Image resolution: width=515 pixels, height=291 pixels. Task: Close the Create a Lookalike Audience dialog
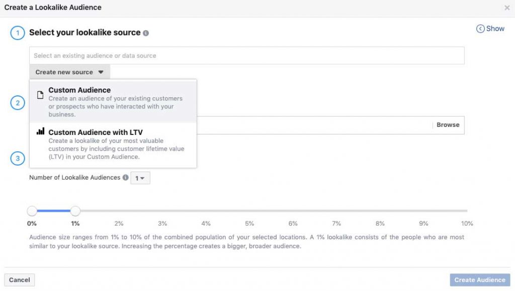click(x=507, y=8)
